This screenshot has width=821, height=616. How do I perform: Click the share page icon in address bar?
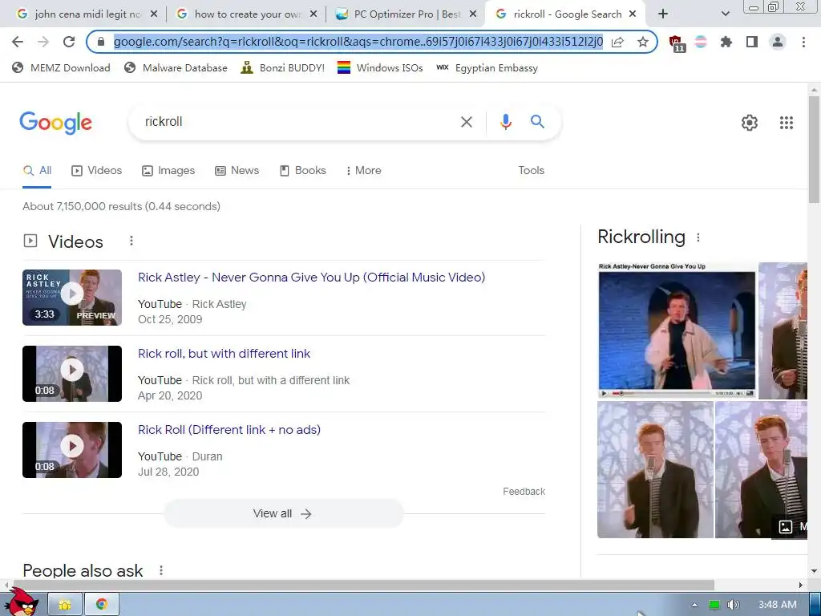point(617,42)
